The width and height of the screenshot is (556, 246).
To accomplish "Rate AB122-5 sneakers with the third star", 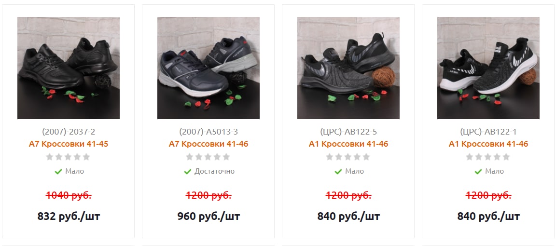I will pos(348,157).
